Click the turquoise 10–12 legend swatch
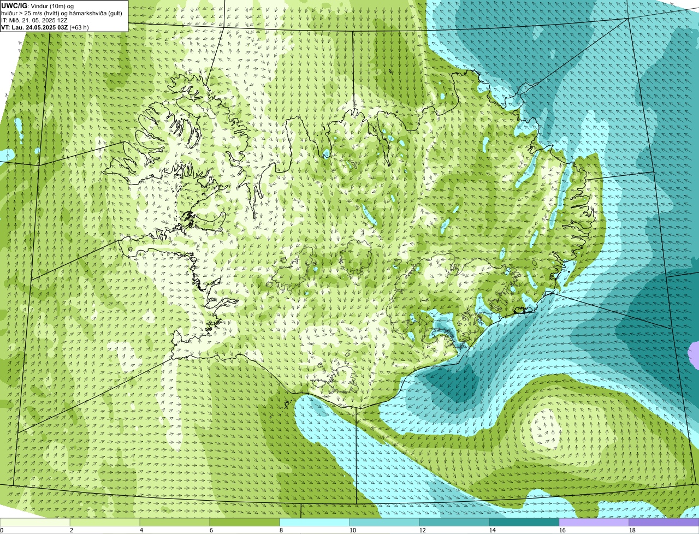Viewport: 699px width, 534px height. (x=384, y=523)
